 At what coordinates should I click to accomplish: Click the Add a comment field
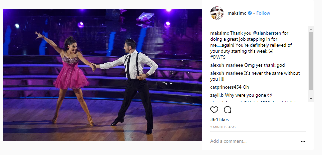[x=253, y=141]
